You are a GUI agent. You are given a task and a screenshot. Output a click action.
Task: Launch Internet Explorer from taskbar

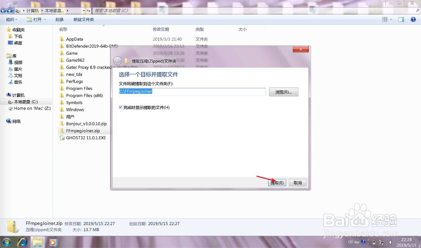coord(23,243)
